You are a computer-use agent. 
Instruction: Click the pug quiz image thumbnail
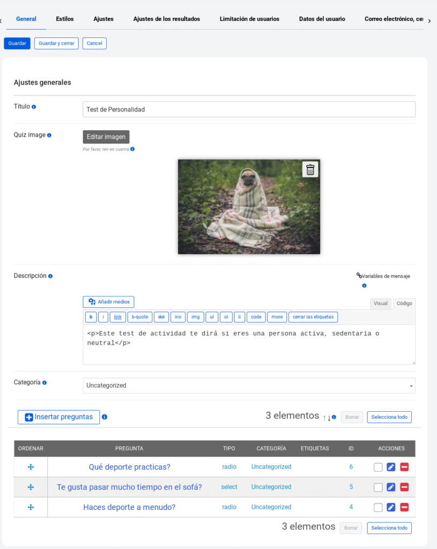[249, 207]
